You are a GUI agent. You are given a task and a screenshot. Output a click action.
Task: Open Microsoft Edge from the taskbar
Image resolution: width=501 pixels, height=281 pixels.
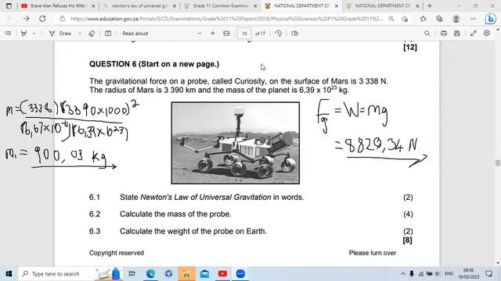150,274
